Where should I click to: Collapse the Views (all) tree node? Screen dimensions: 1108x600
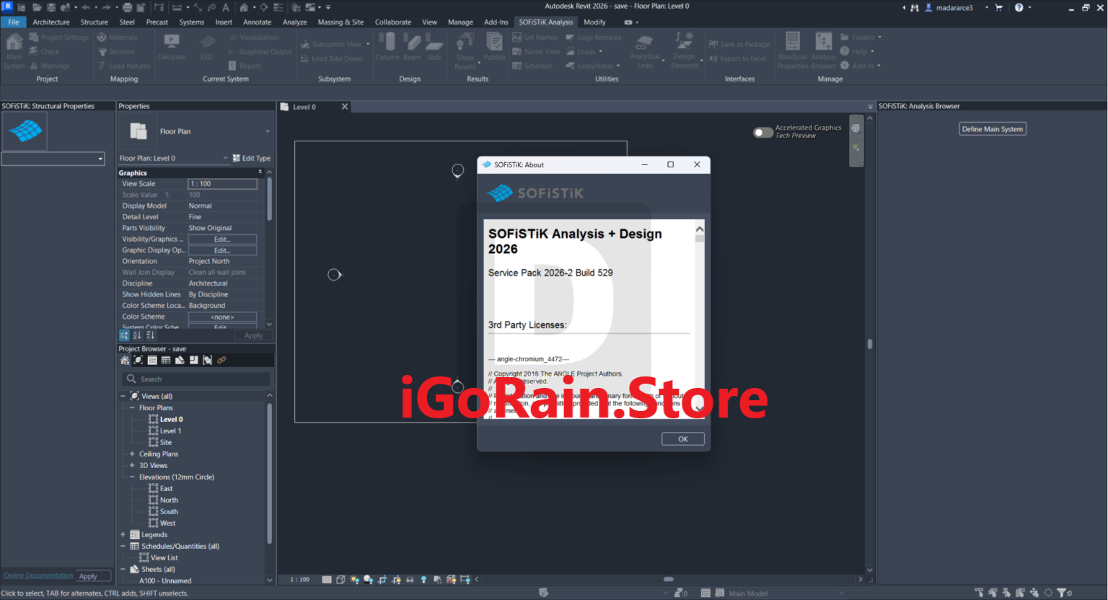123,396
